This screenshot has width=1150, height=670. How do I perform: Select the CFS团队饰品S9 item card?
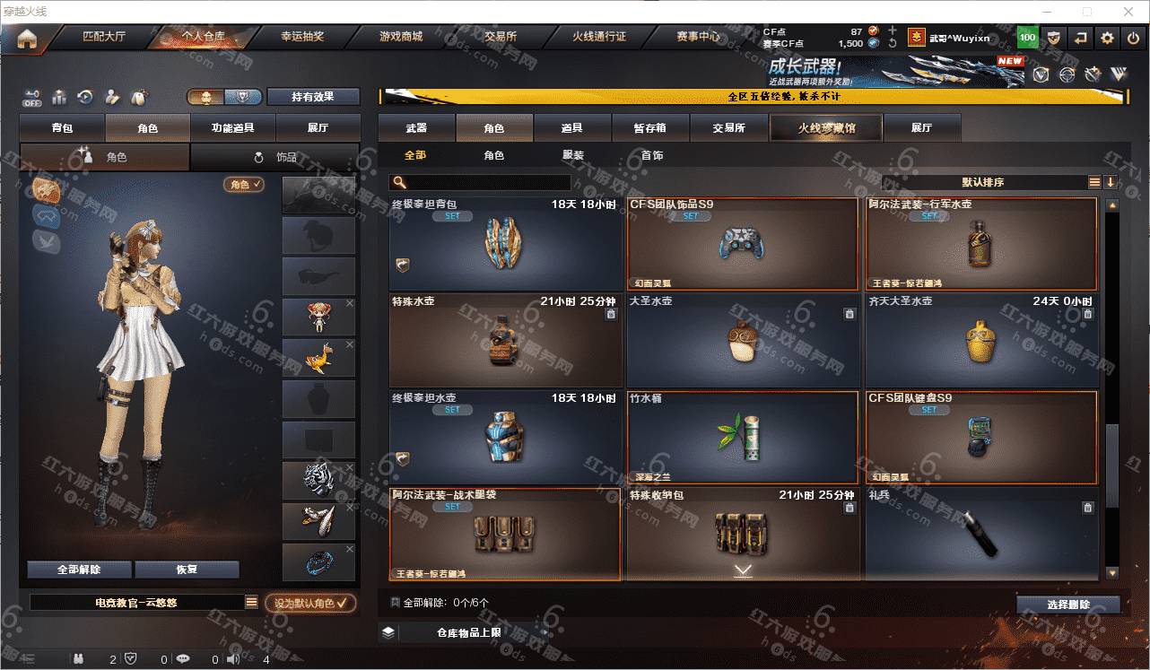[743, 243]
